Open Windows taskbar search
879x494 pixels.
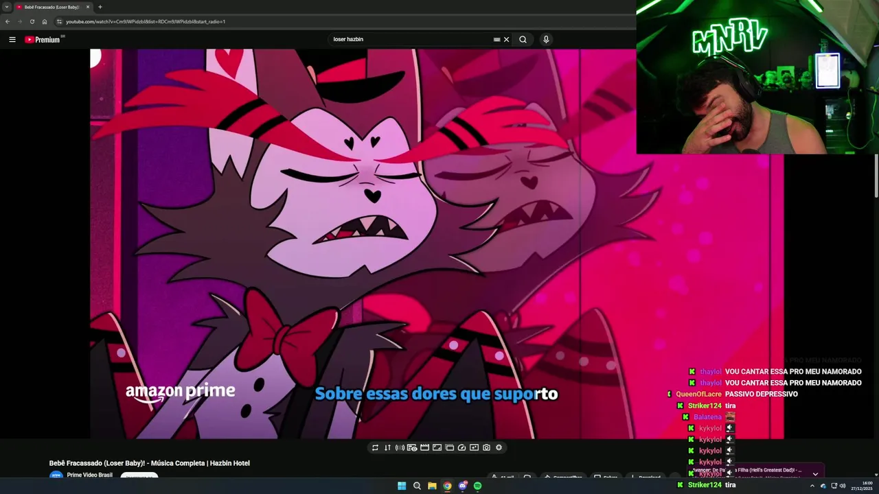(x=417, y=486)
